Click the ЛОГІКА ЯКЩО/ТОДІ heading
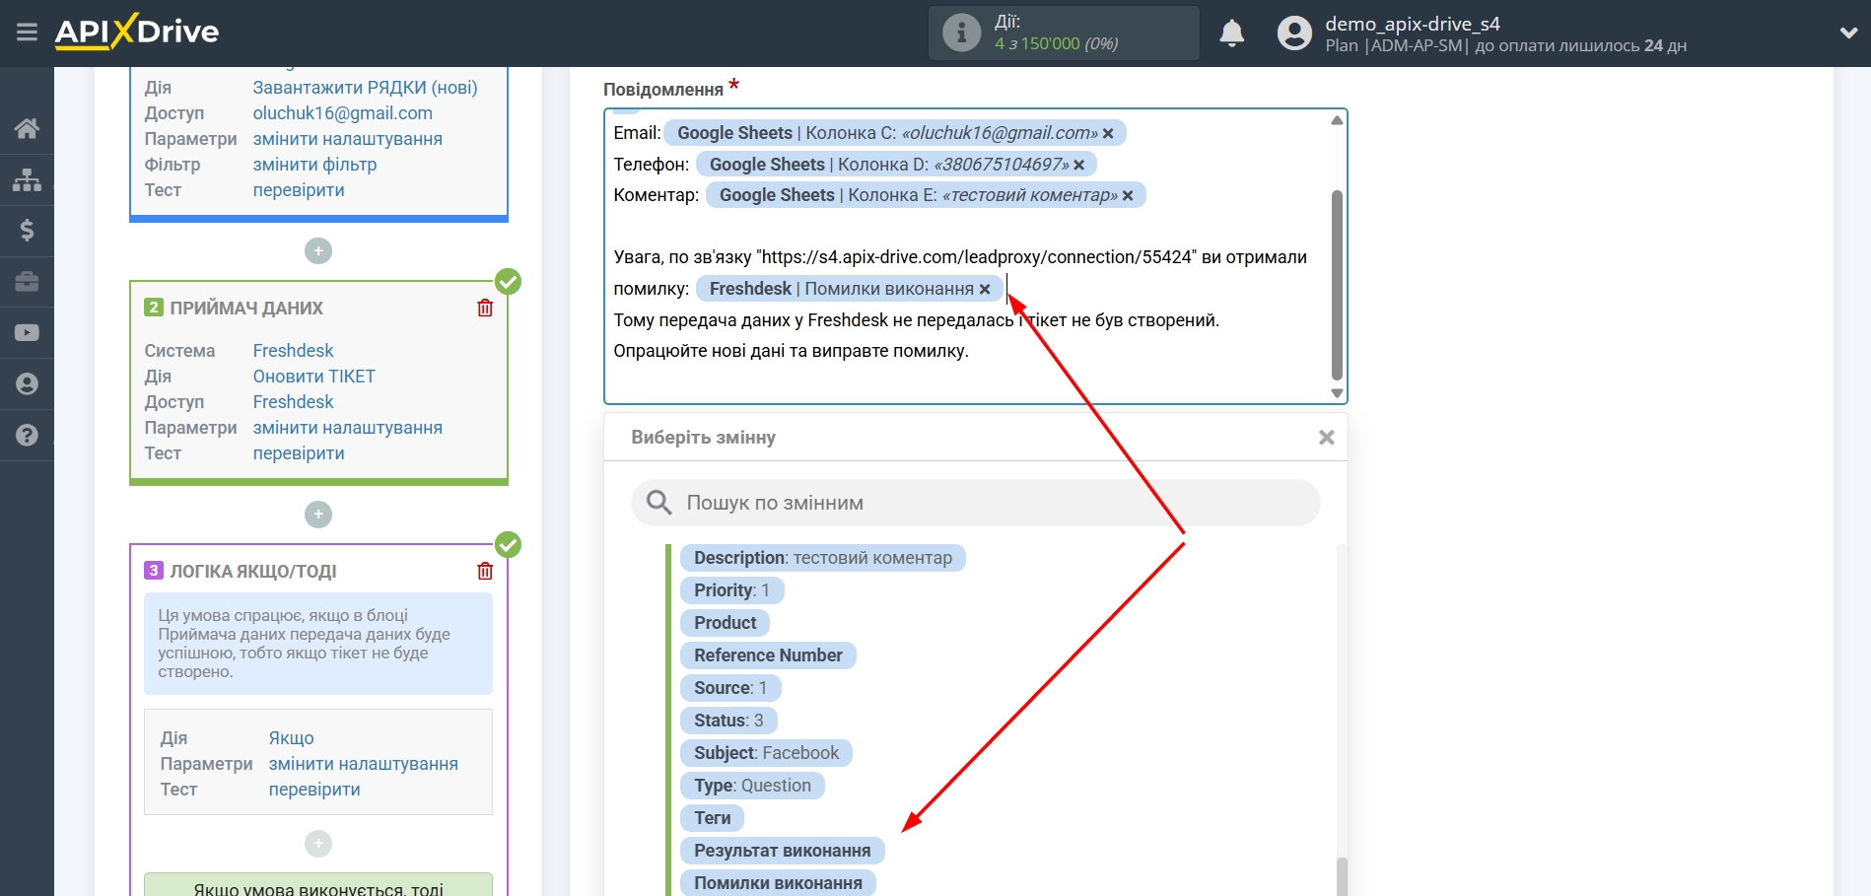Image resolution: width=1871 pixels, height=896 pixels. (x=253, y=572)
